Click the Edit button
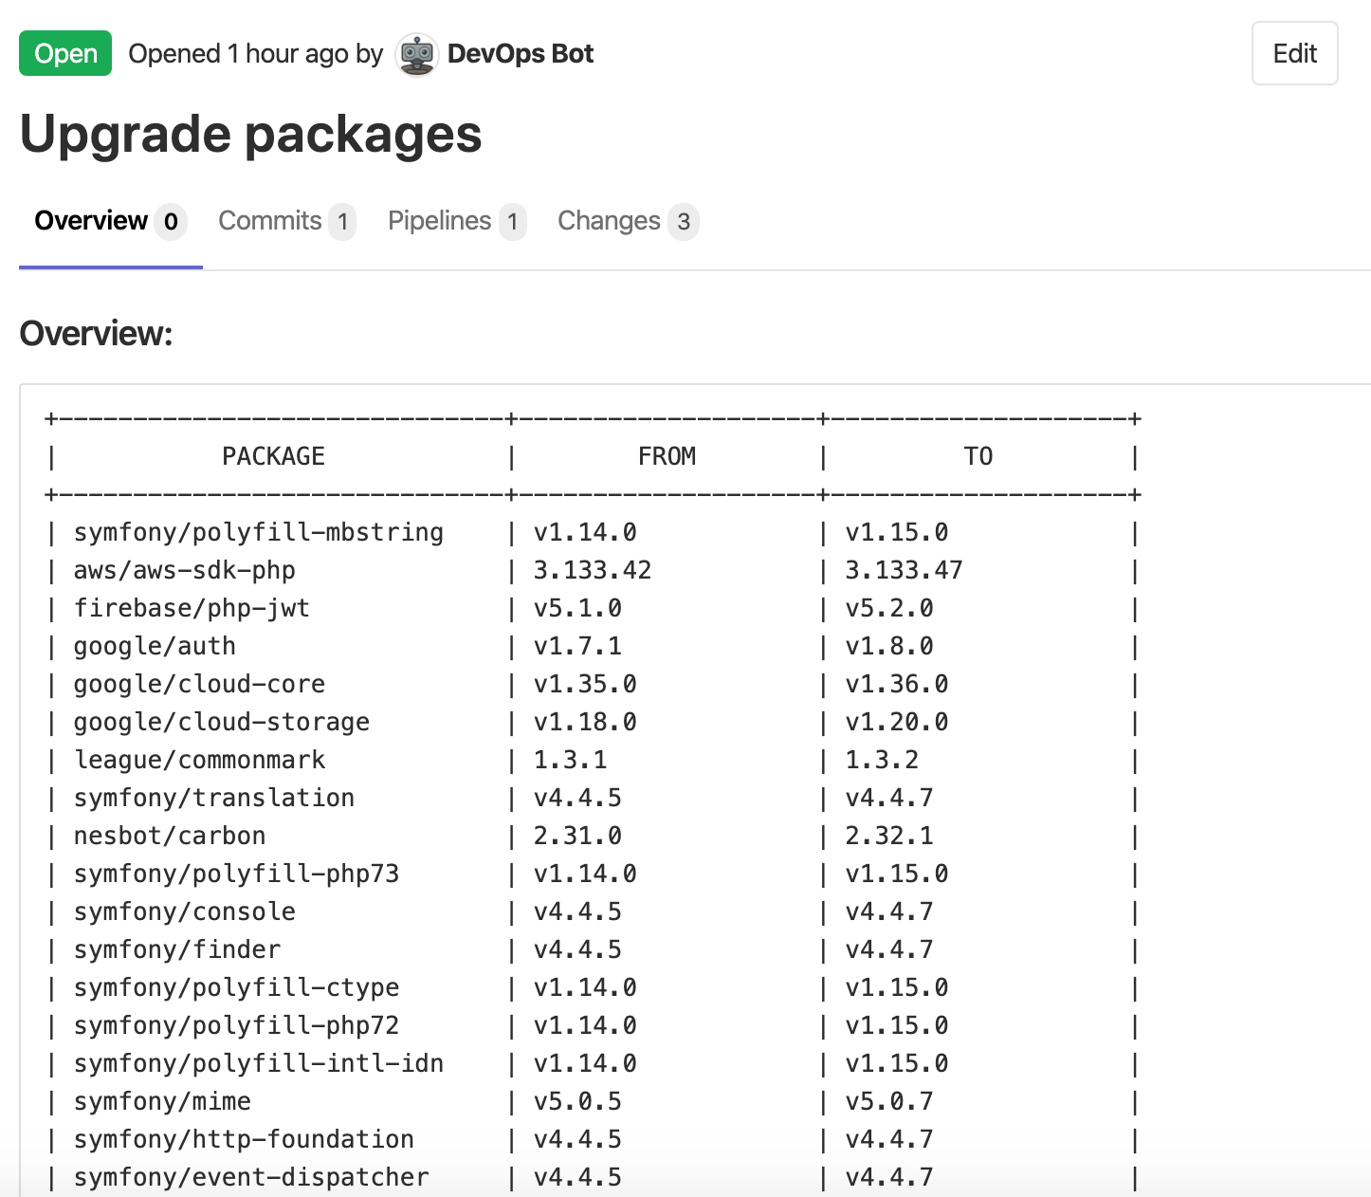This screenshot has height=1197, width=1371. (1294, 53)
